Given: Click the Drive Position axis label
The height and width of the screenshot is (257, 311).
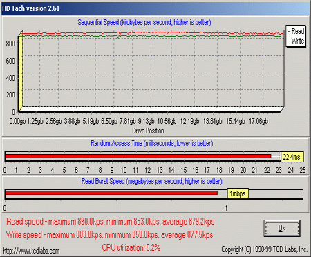Looking at the screenshot, I should 148,131.
